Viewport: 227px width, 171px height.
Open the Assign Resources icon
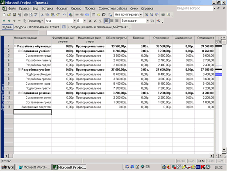[104, 15]
